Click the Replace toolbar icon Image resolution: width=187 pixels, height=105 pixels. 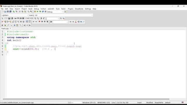tap(31, 12)
